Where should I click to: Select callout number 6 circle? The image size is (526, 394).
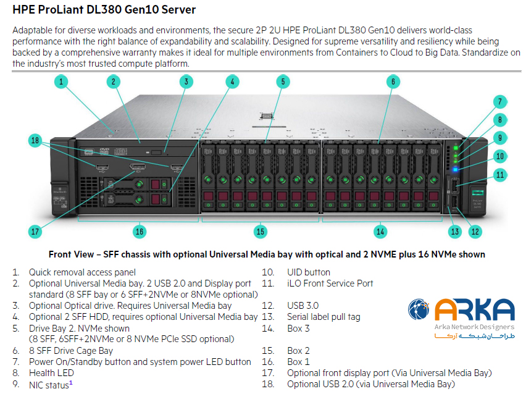click(x=393, y=81)
